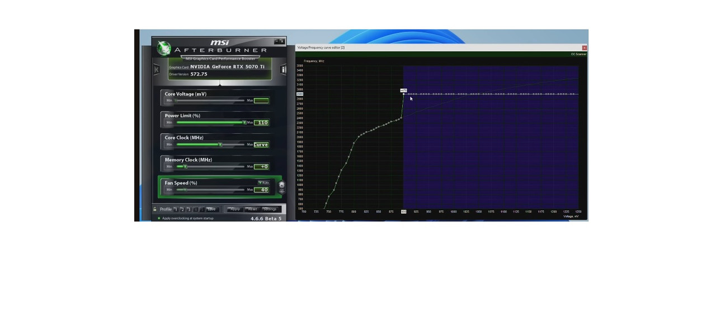
Task: Toggle the profile lock padlock icon
Action: [155, 209]
